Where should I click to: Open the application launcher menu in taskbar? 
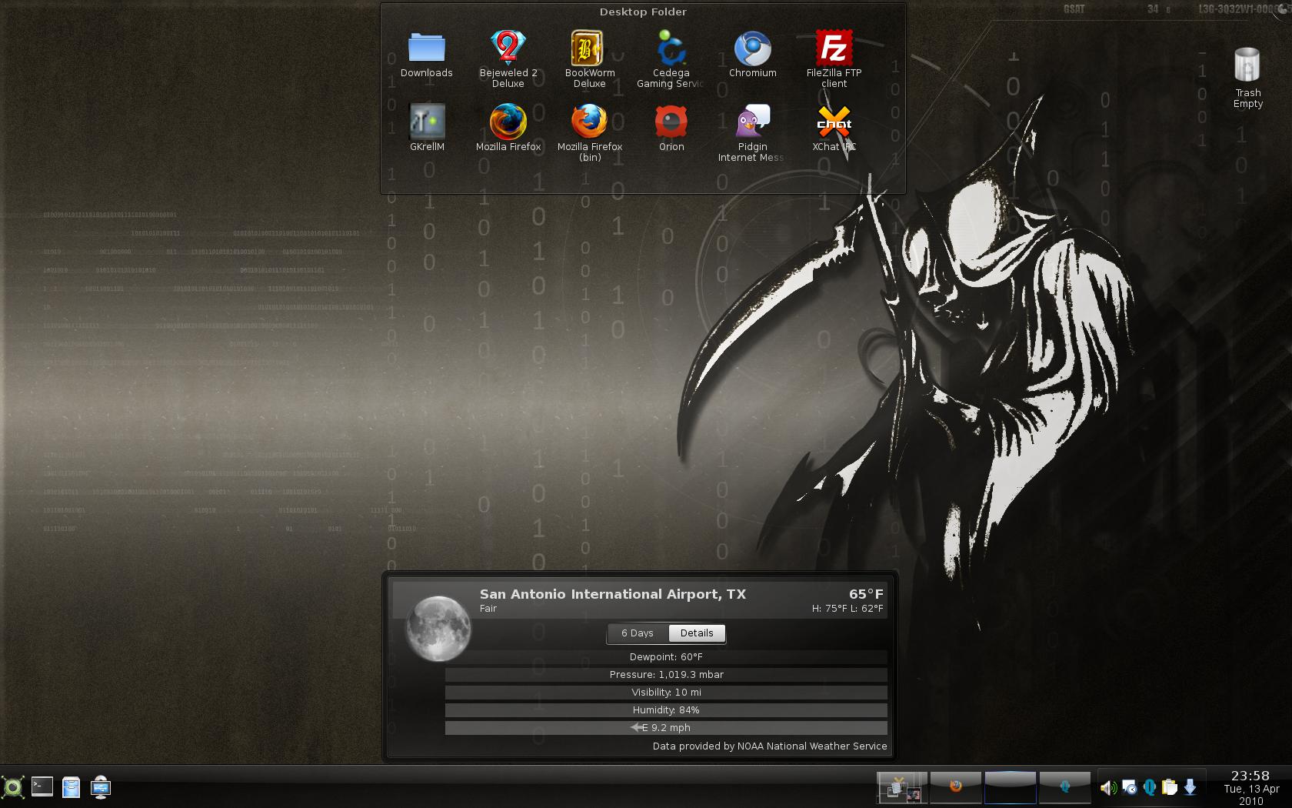(13, 787)
